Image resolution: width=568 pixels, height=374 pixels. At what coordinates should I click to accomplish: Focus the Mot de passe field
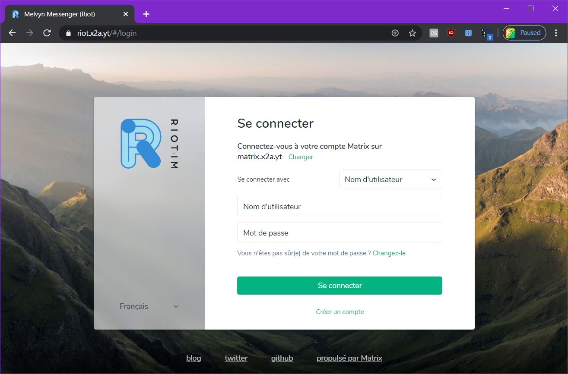pyautogui.click(x=340, y=233)
